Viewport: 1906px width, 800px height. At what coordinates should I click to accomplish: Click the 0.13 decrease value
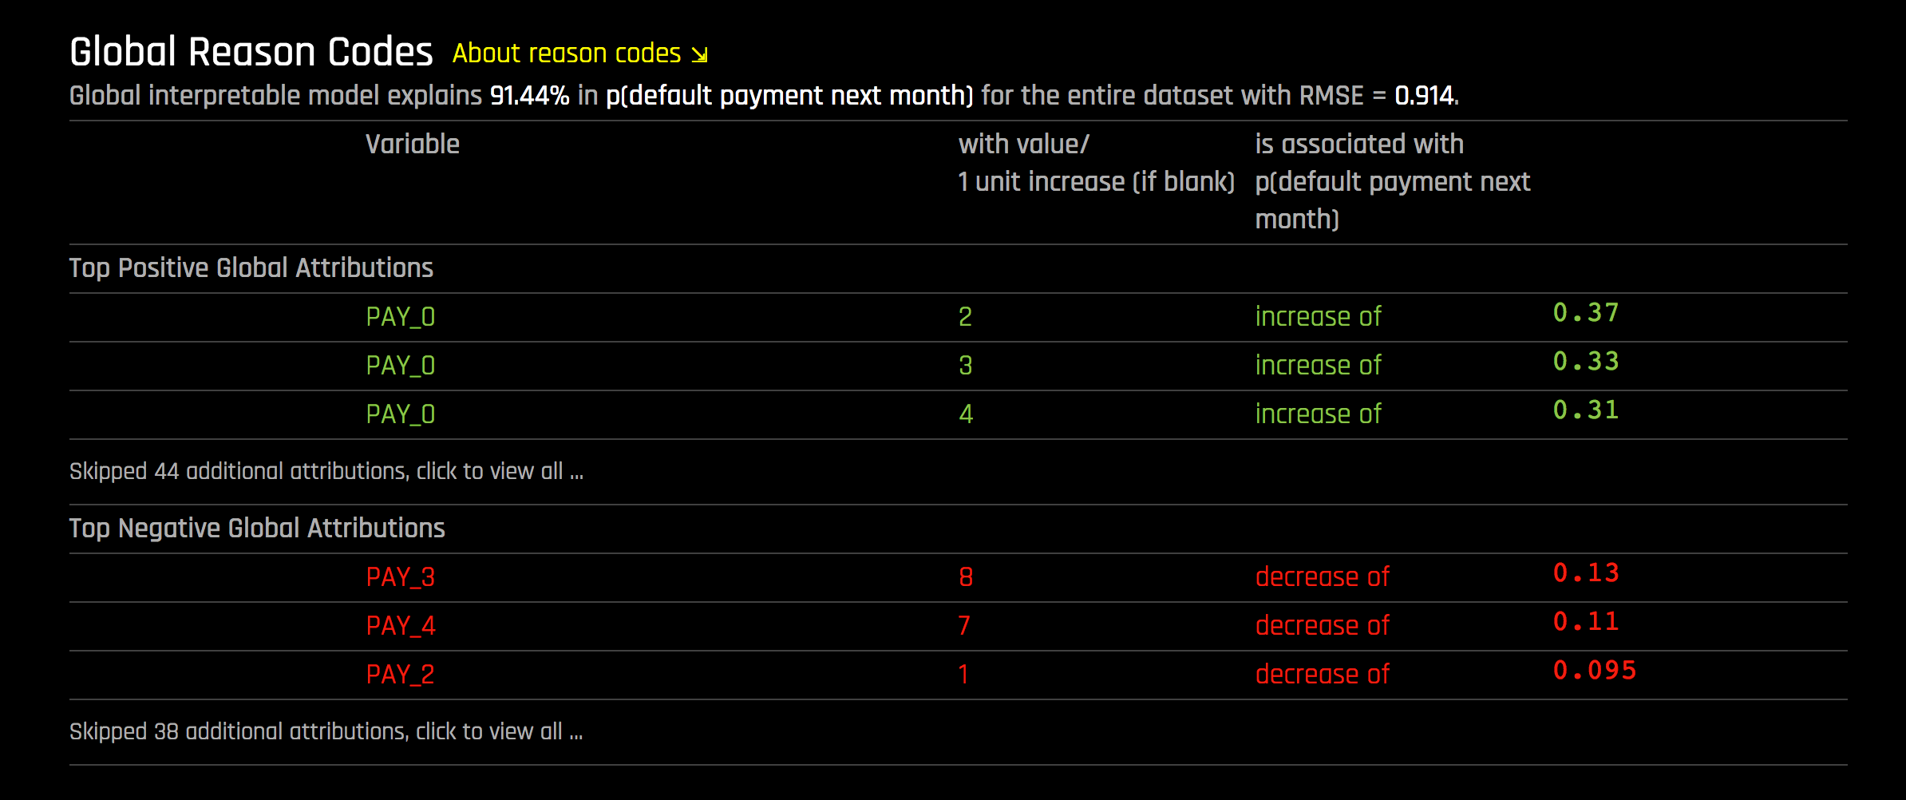click(1585, 573)
